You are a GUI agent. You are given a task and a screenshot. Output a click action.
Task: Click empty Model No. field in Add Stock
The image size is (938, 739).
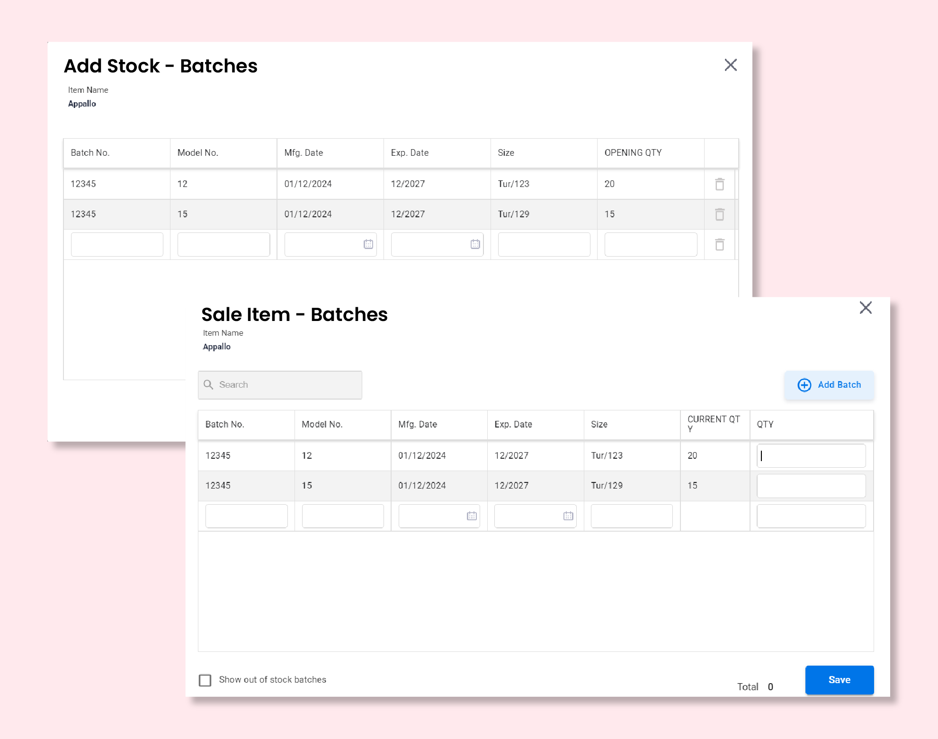(223, 244)
